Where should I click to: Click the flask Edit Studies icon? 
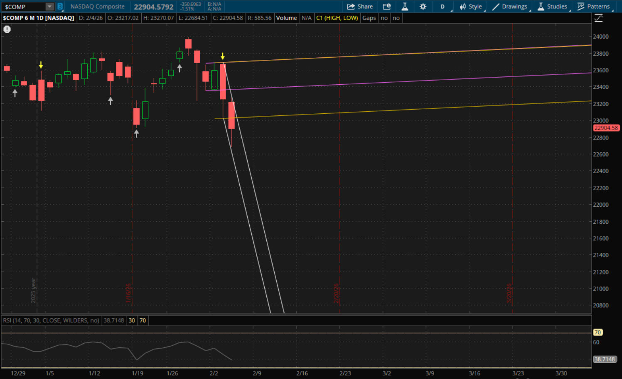tap(405, 7)
